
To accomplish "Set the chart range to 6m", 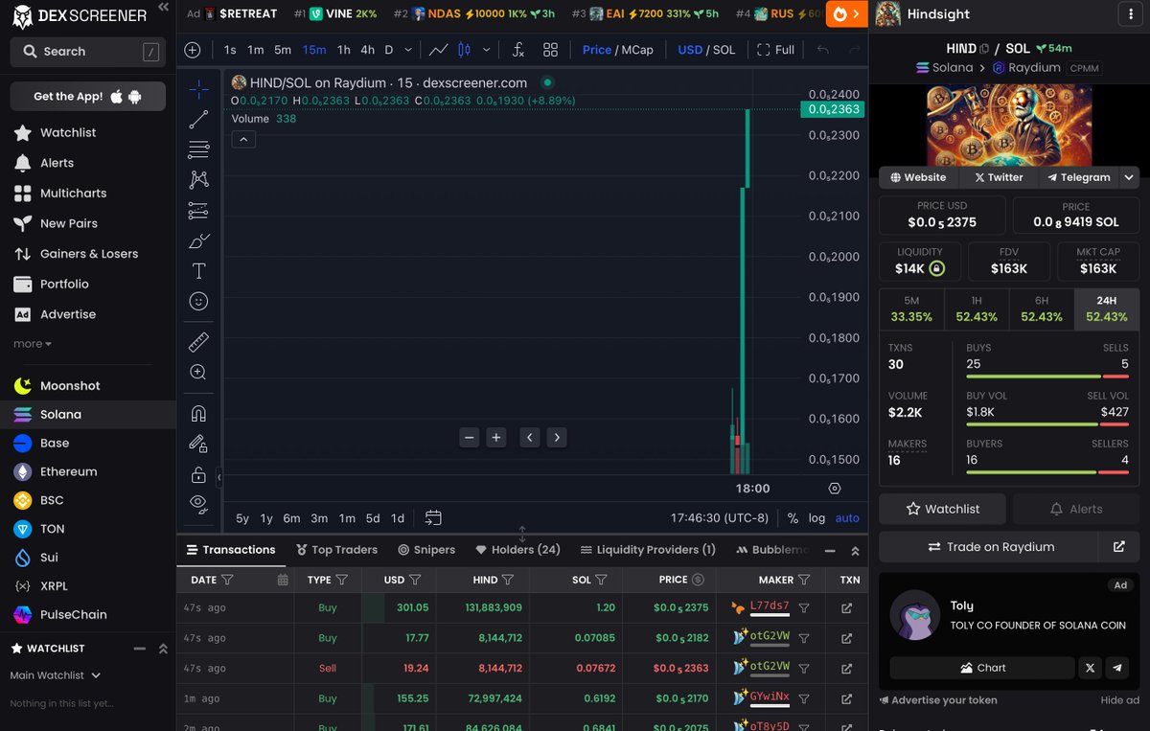I will coord(291,517).
